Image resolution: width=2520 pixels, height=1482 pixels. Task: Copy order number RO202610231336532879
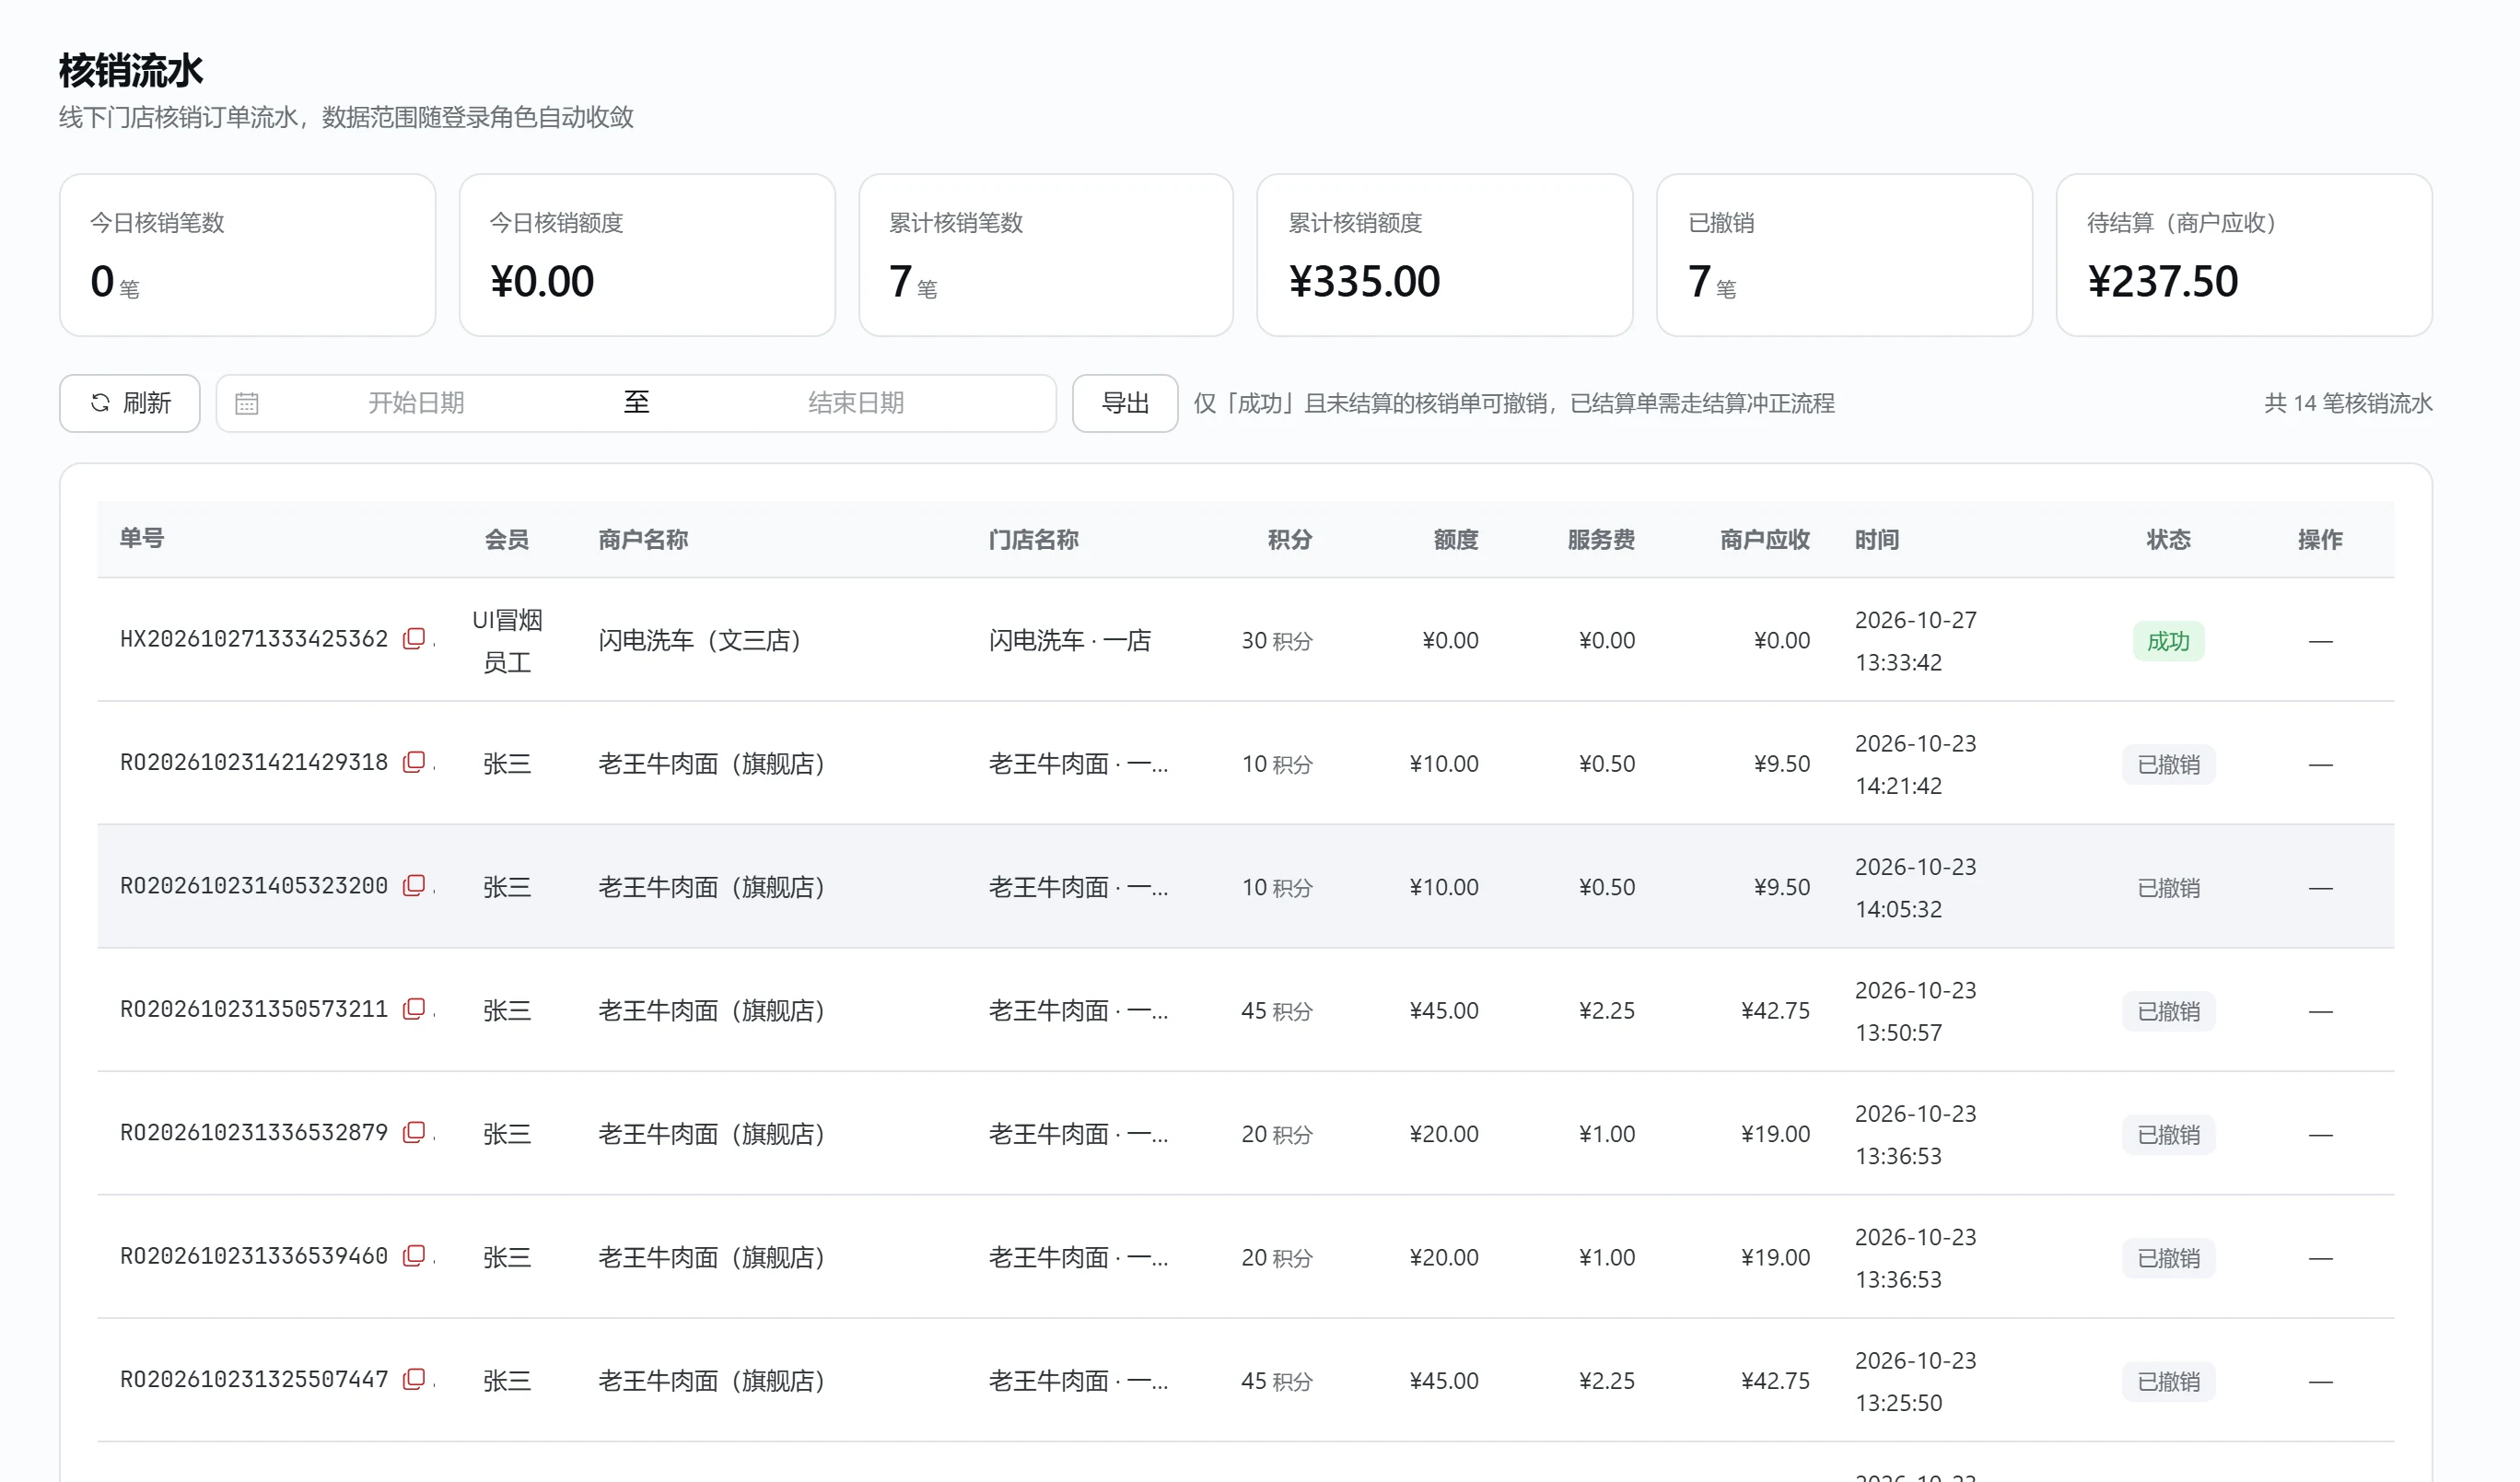(x=414, y=1133)
